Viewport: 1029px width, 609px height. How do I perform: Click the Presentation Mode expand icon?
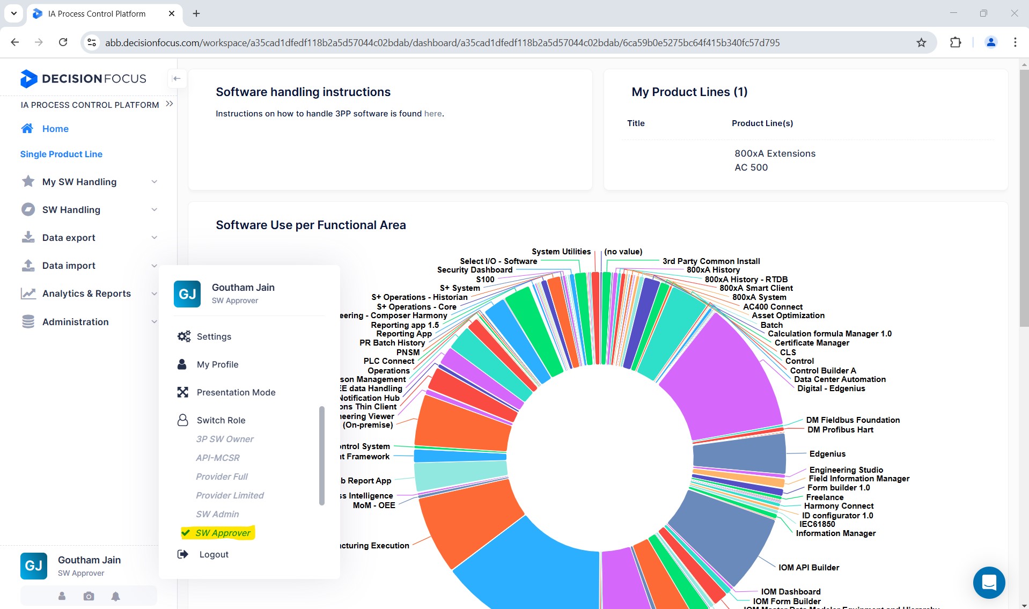[183, 392]
